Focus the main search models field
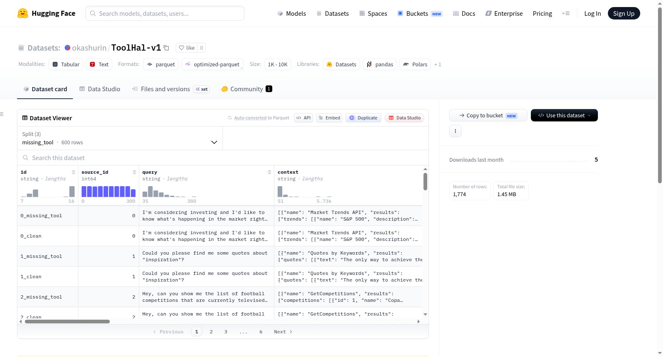The image size is (663, 357). pos(165,13)
